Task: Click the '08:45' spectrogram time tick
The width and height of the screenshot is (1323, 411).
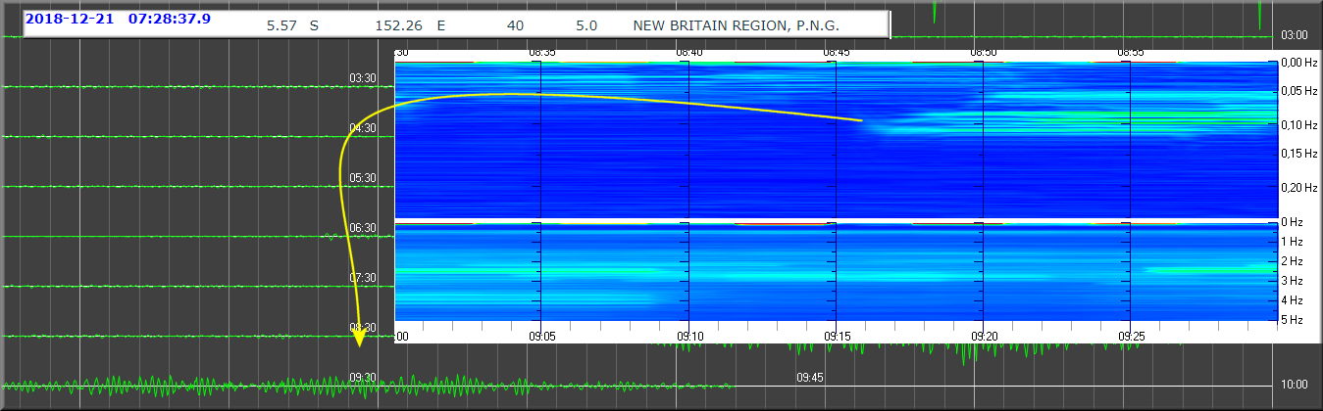Action: [837, 52]
